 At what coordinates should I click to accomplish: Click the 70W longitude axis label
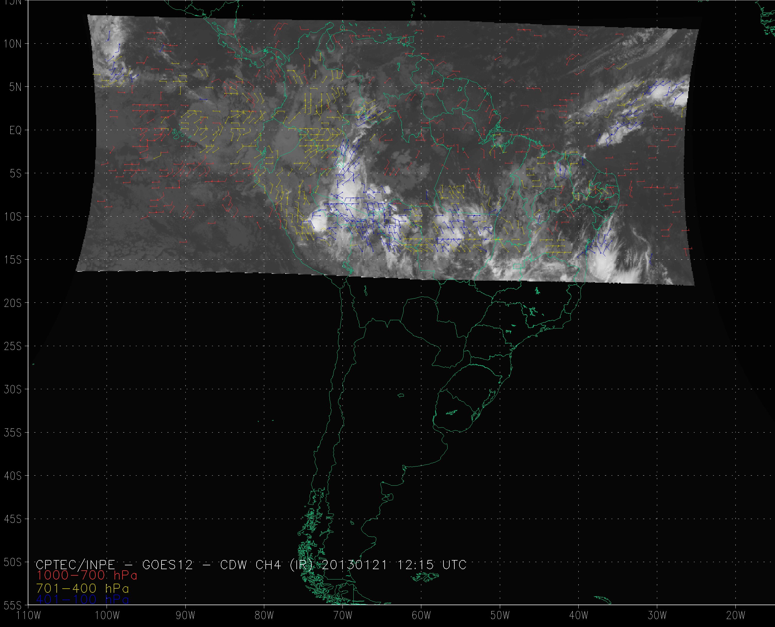pyautogui.click(x=342, y=615)
